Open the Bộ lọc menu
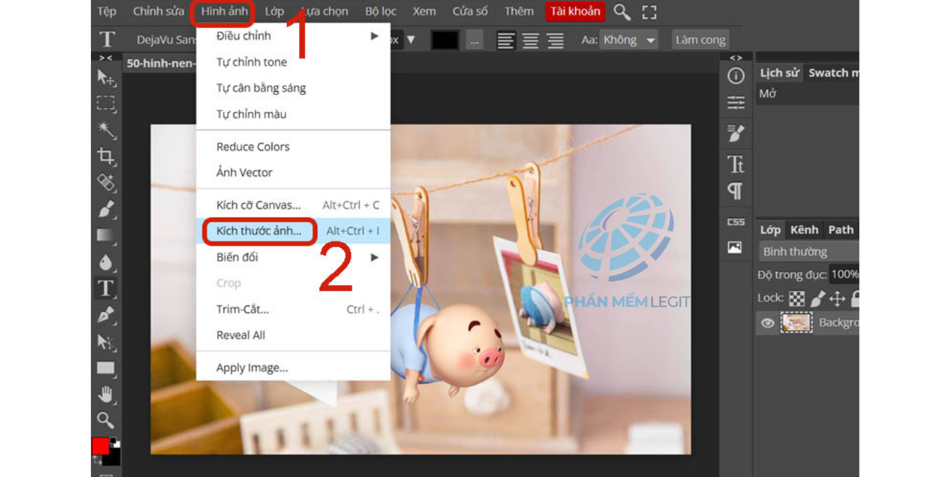This screenshot has width=950, height=477. coord(381,12)
